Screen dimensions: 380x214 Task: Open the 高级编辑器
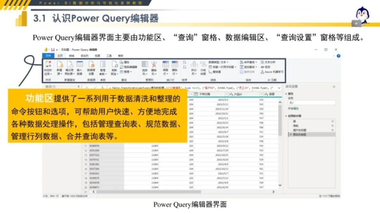(128, 67)
